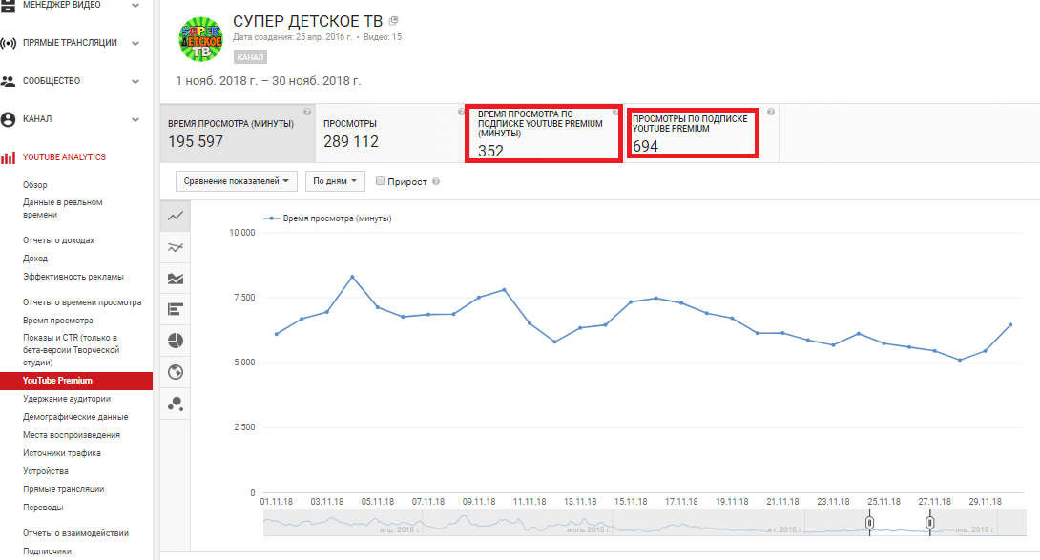This screenshot has width=1040, height=560.
Task: Open the Удержание аудитории report
Action: coord(67,399)
